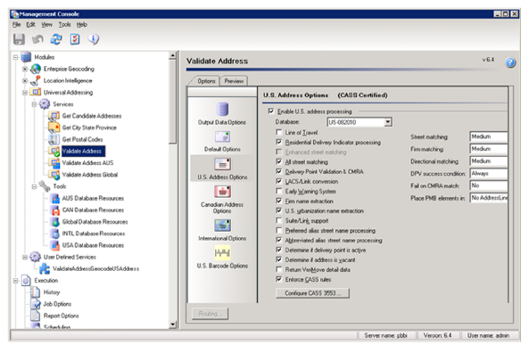The image size is (529, 353).
Task: Open the Directional matching dropdown
Action: (x=489, y=161)
